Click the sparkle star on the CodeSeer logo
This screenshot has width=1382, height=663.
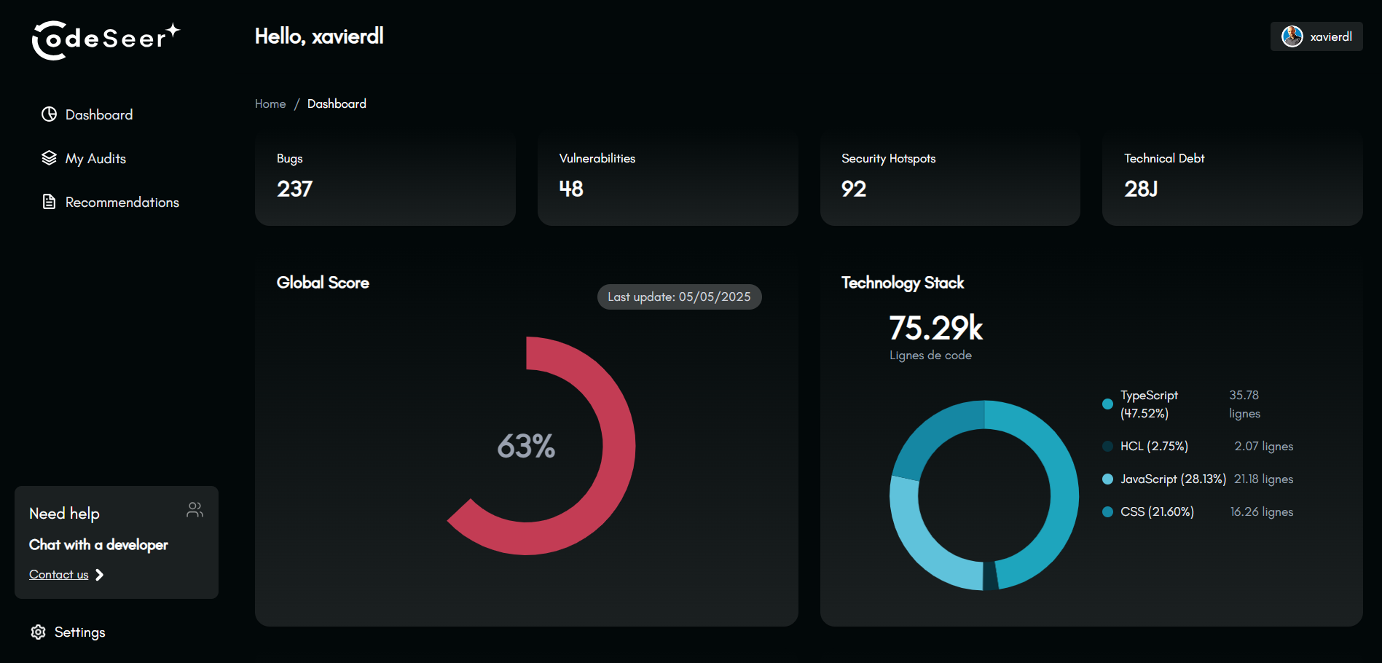pos(173,29)
